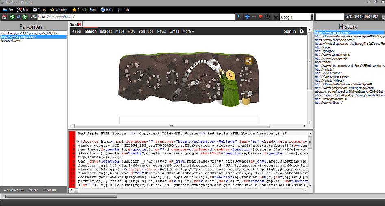Close the Google tab with red X
385x206 pixels.
click(80, 24)
